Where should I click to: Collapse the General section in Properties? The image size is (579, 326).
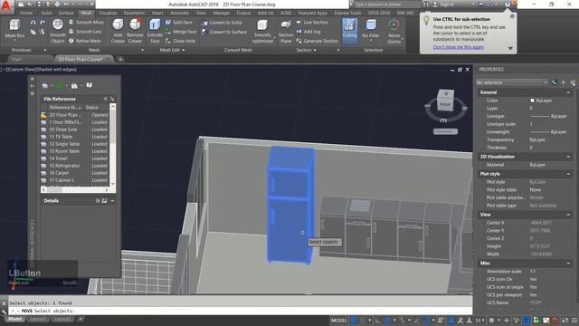pos(568,92)
